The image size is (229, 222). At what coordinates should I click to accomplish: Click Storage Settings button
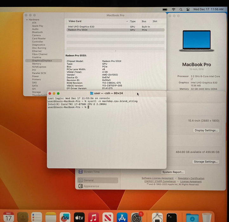tap(206, 162)
